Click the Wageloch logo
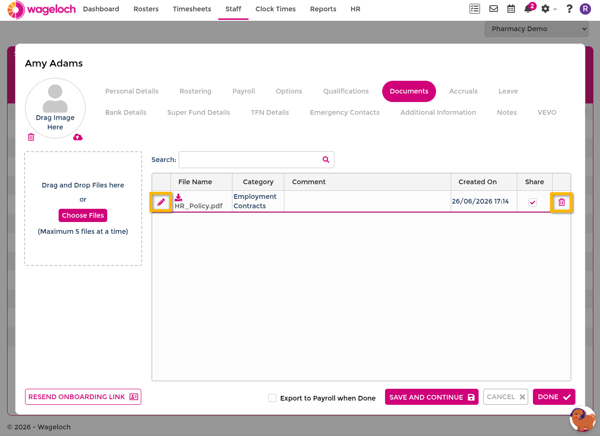Screen dimensions: 600x436 click(42, 9)
